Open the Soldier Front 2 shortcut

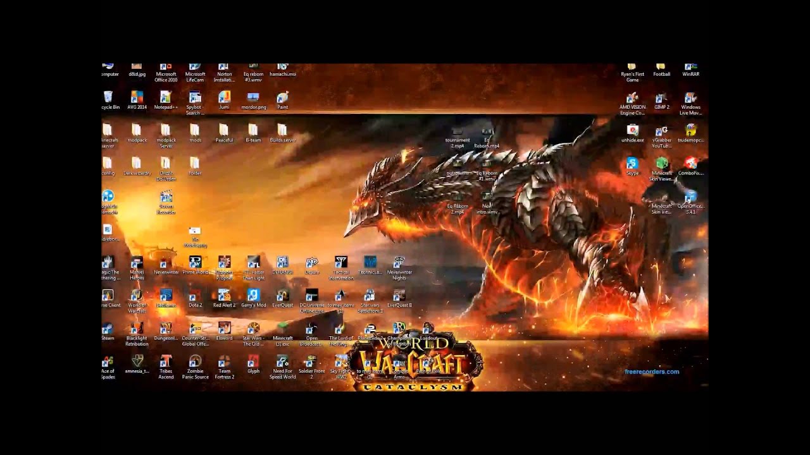(312, 367)
